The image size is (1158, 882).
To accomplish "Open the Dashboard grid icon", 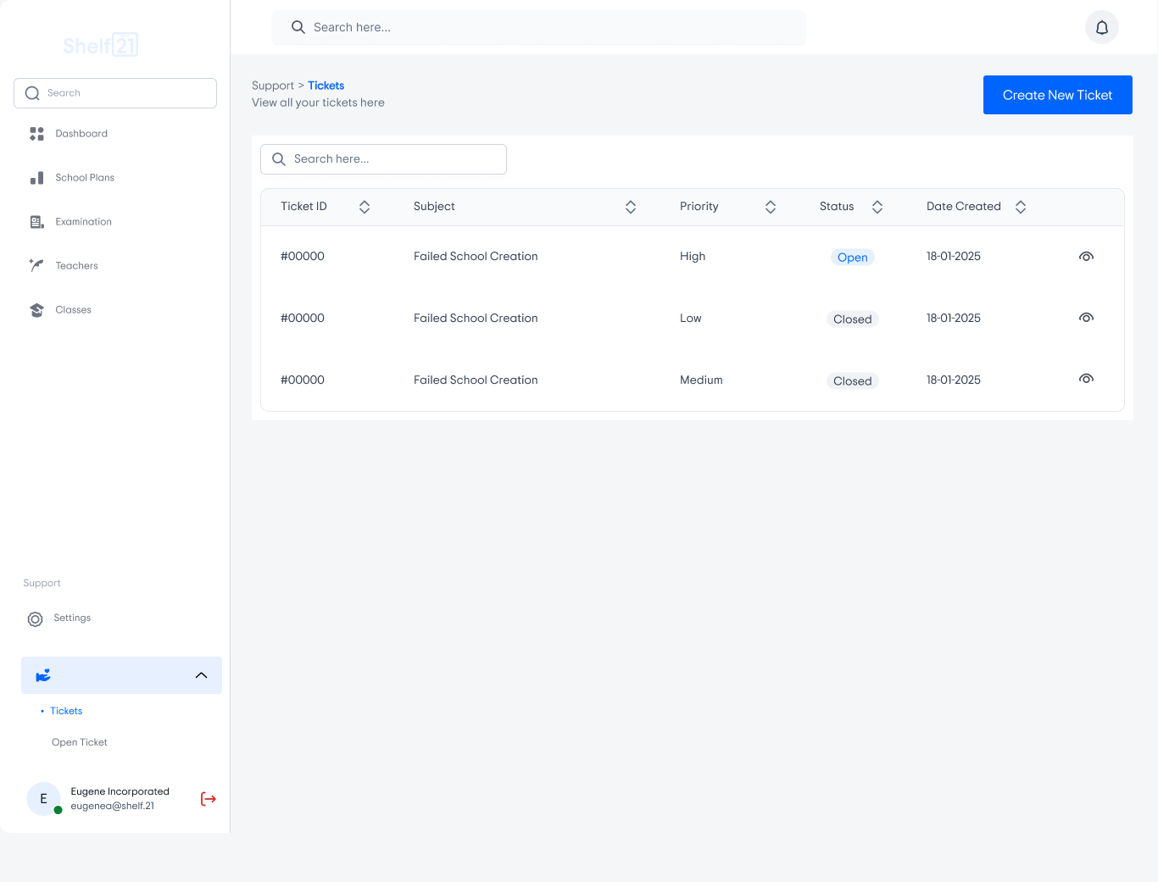I will (x=36, y=134).
